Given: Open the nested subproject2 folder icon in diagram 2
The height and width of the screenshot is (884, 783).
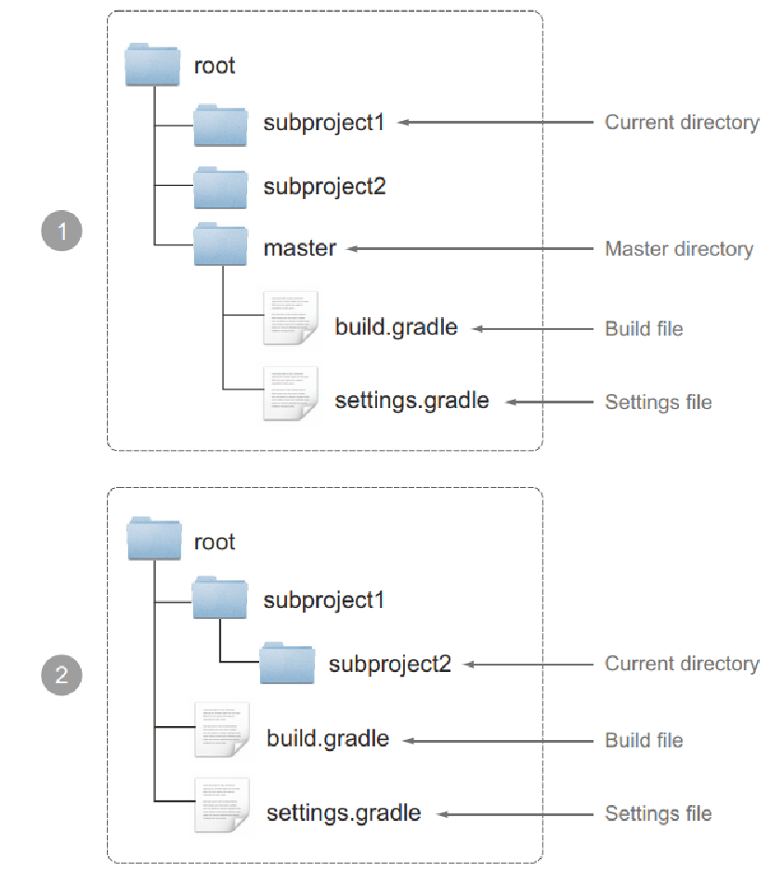Looking at the screenshot, I should 287,663.
